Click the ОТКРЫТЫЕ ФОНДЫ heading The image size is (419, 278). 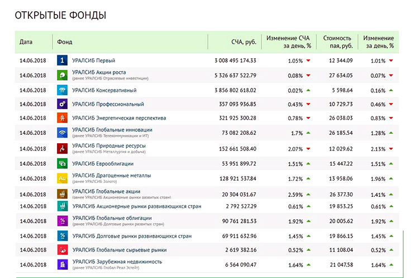60,15
